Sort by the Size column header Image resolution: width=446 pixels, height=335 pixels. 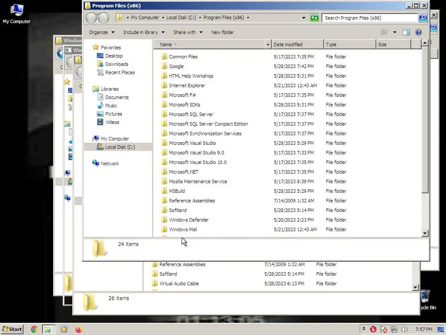tap(394, 44)
